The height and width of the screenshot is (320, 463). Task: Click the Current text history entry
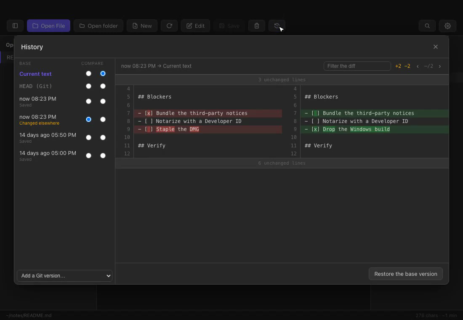coord(35,74)
